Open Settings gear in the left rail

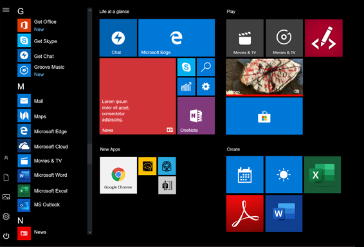[x=6, y=216]
